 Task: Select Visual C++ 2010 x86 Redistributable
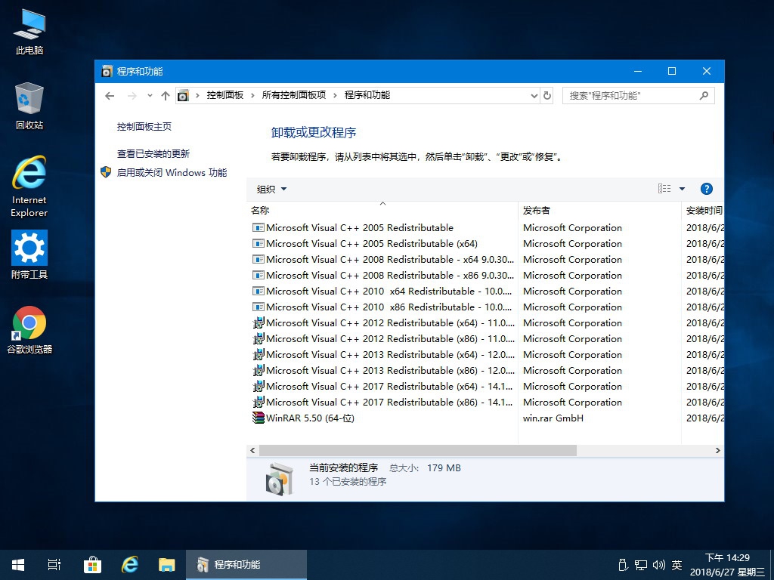click(383, 307)
